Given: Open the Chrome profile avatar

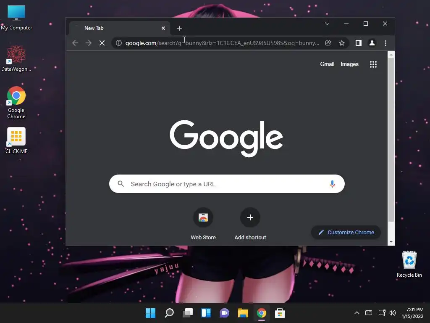Looking at the screenshot, I should pos(372,43).
